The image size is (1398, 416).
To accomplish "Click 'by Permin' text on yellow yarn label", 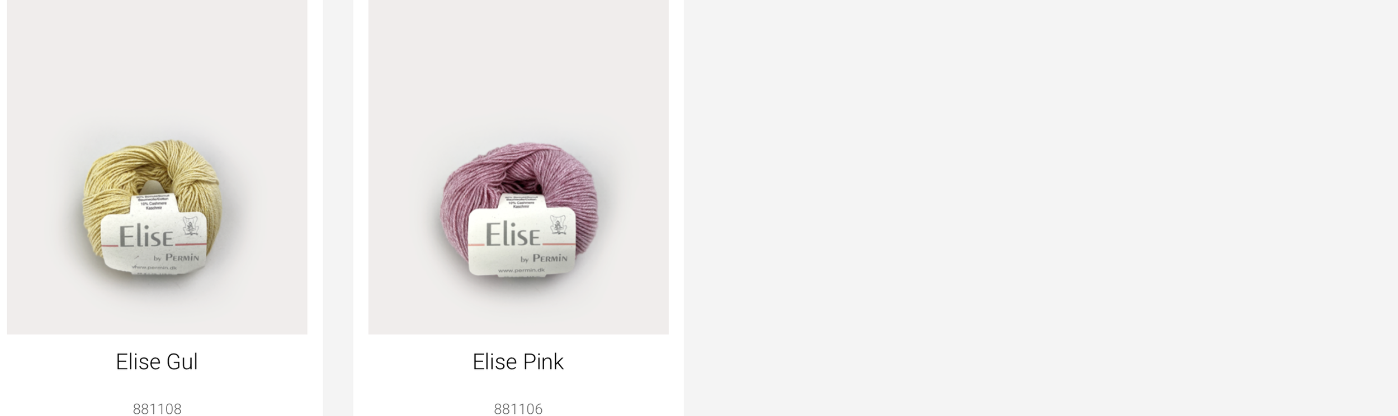I will coord(176,258).
